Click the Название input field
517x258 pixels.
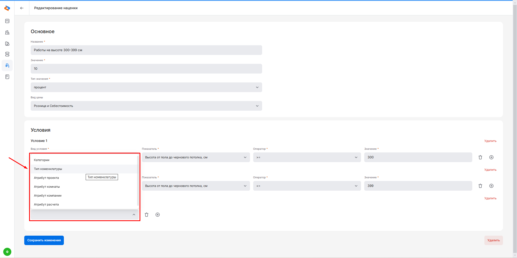coord(146,50)
